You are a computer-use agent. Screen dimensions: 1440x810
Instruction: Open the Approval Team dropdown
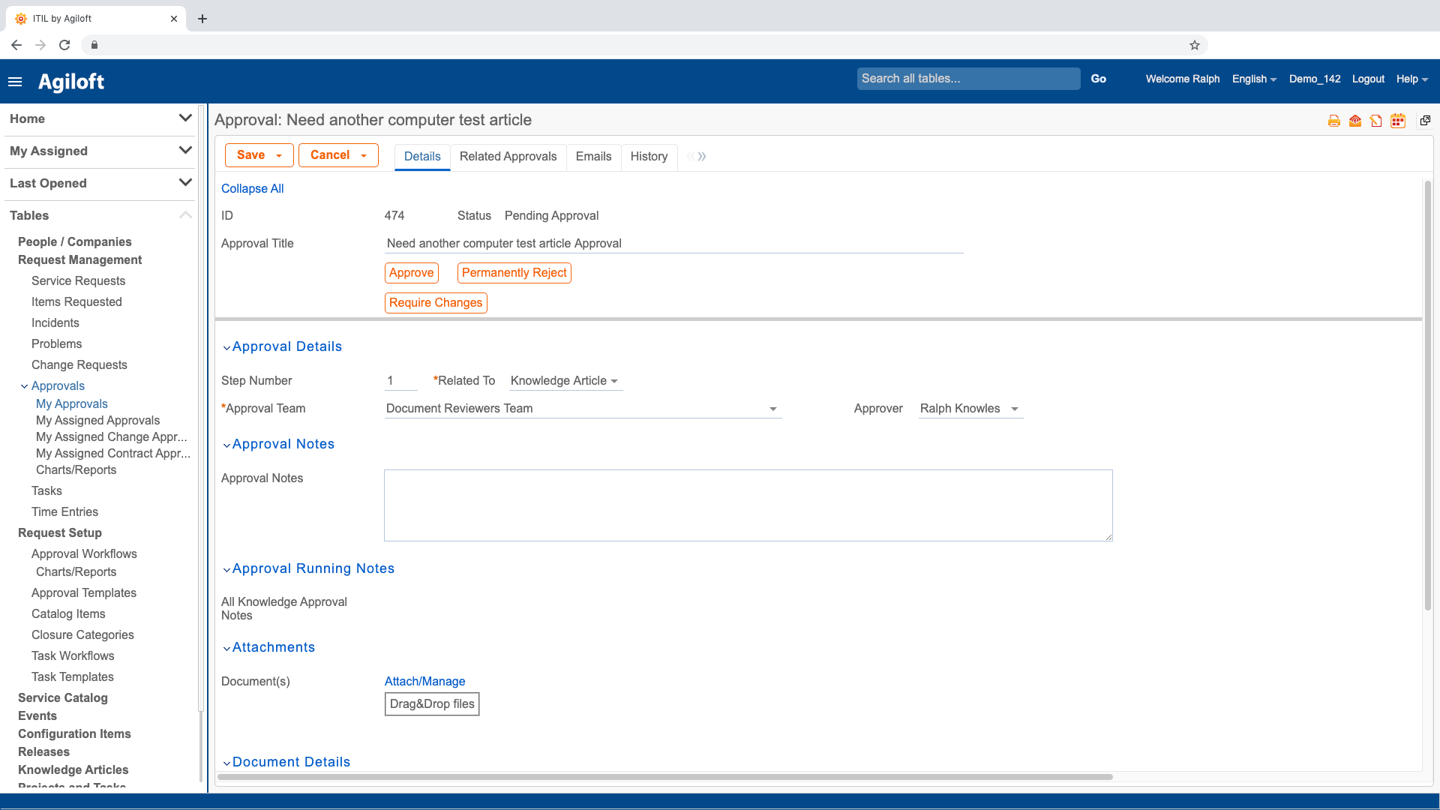point(772,409)
